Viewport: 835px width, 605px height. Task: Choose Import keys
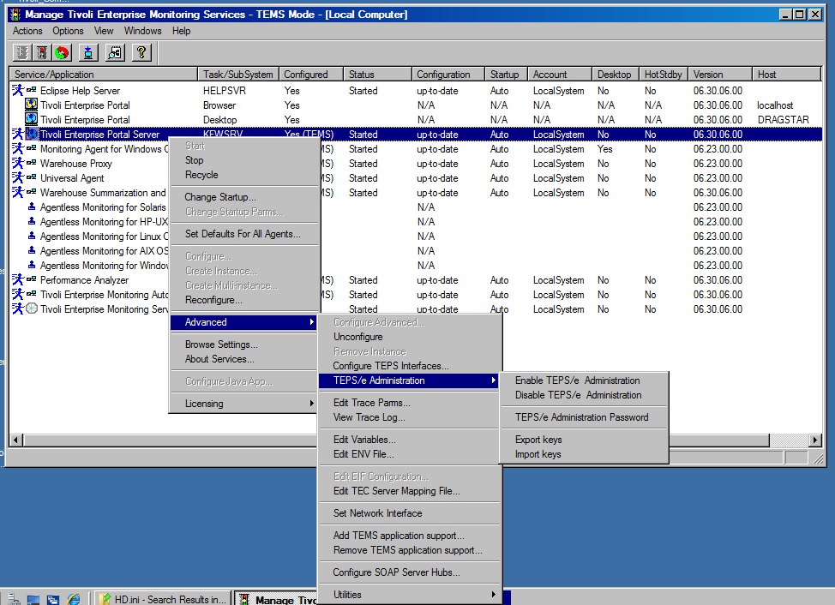pyautogui.click(x=584, y=454)
